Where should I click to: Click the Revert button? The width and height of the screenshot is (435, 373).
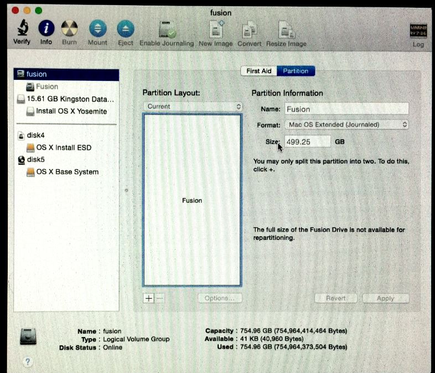coord(336,298)
